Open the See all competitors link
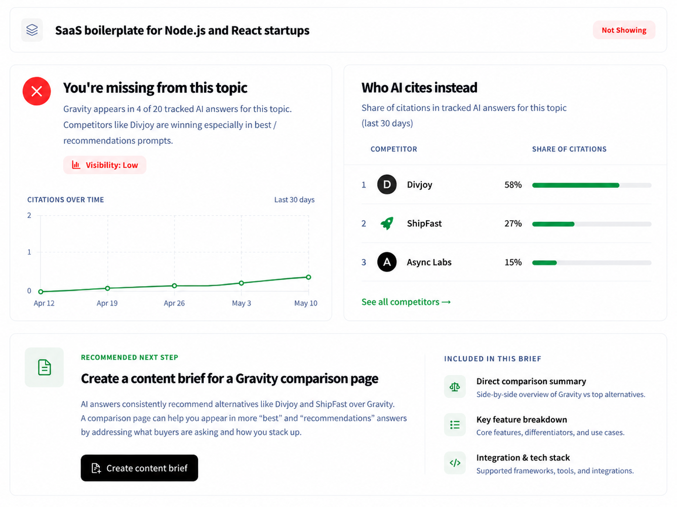The image size is (677, 507). click(x=406, y=302)
